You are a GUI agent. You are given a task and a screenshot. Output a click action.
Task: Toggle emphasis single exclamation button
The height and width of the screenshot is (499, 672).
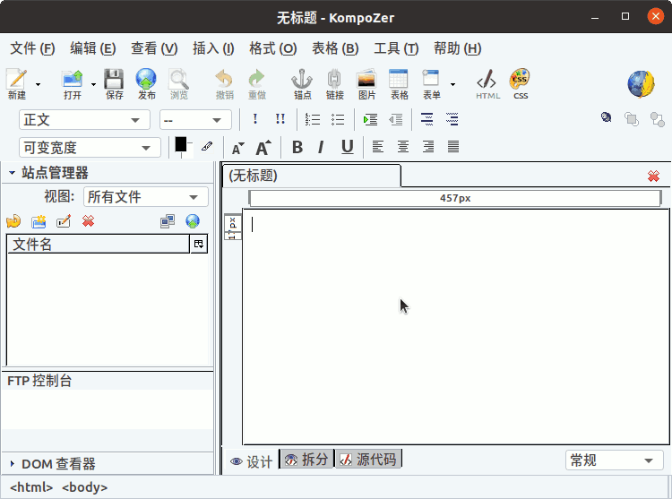click(255, 119)
